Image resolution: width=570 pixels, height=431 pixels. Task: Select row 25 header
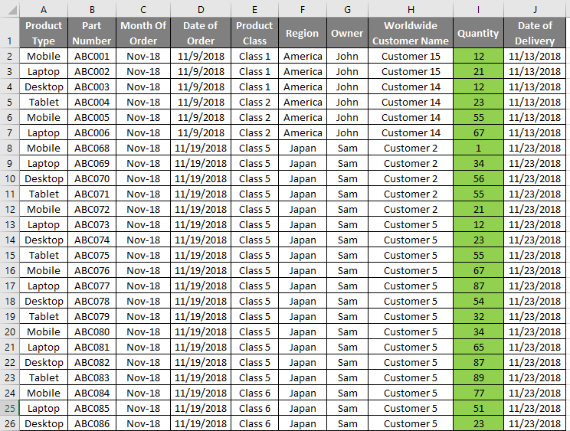pos(10,408)
